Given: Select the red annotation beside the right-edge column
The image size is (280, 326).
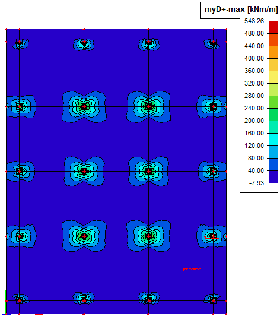Looking at the screenshot, I should [212, 237].
